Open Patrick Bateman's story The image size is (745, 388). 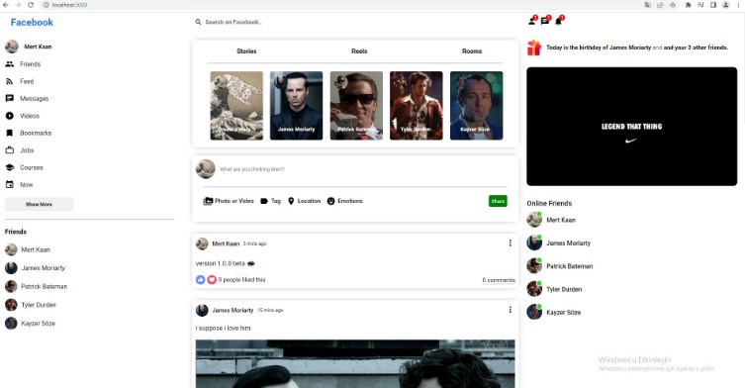pyautogui.click(x=356, y=106)
